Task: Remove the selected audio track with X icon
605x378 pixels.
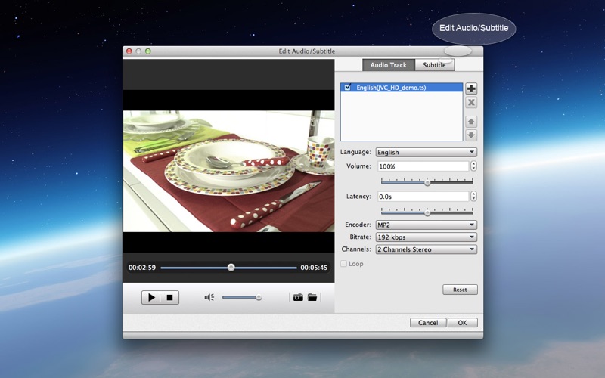Action: point(471,103)
